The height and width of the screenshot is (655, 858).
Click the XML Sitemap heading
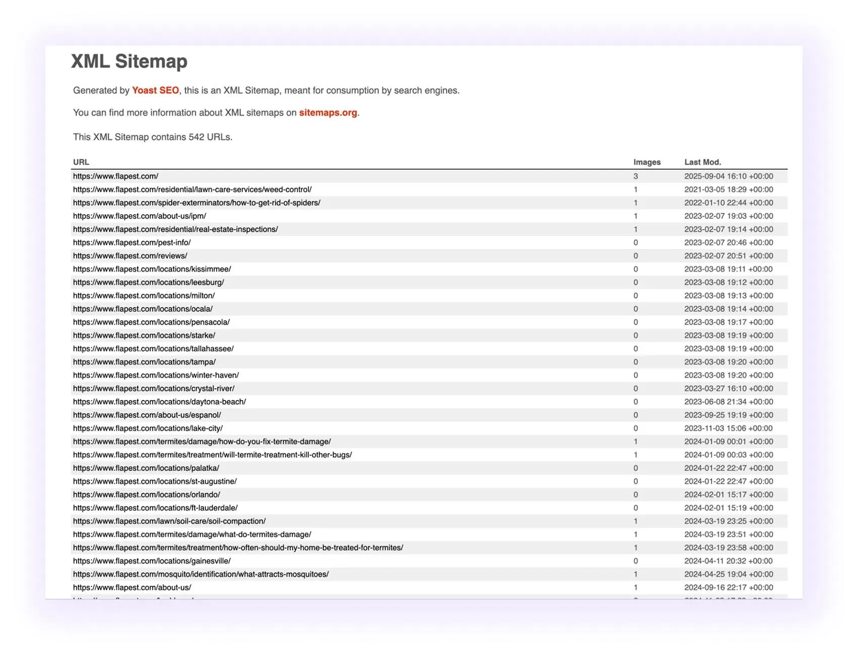[129, 61]
